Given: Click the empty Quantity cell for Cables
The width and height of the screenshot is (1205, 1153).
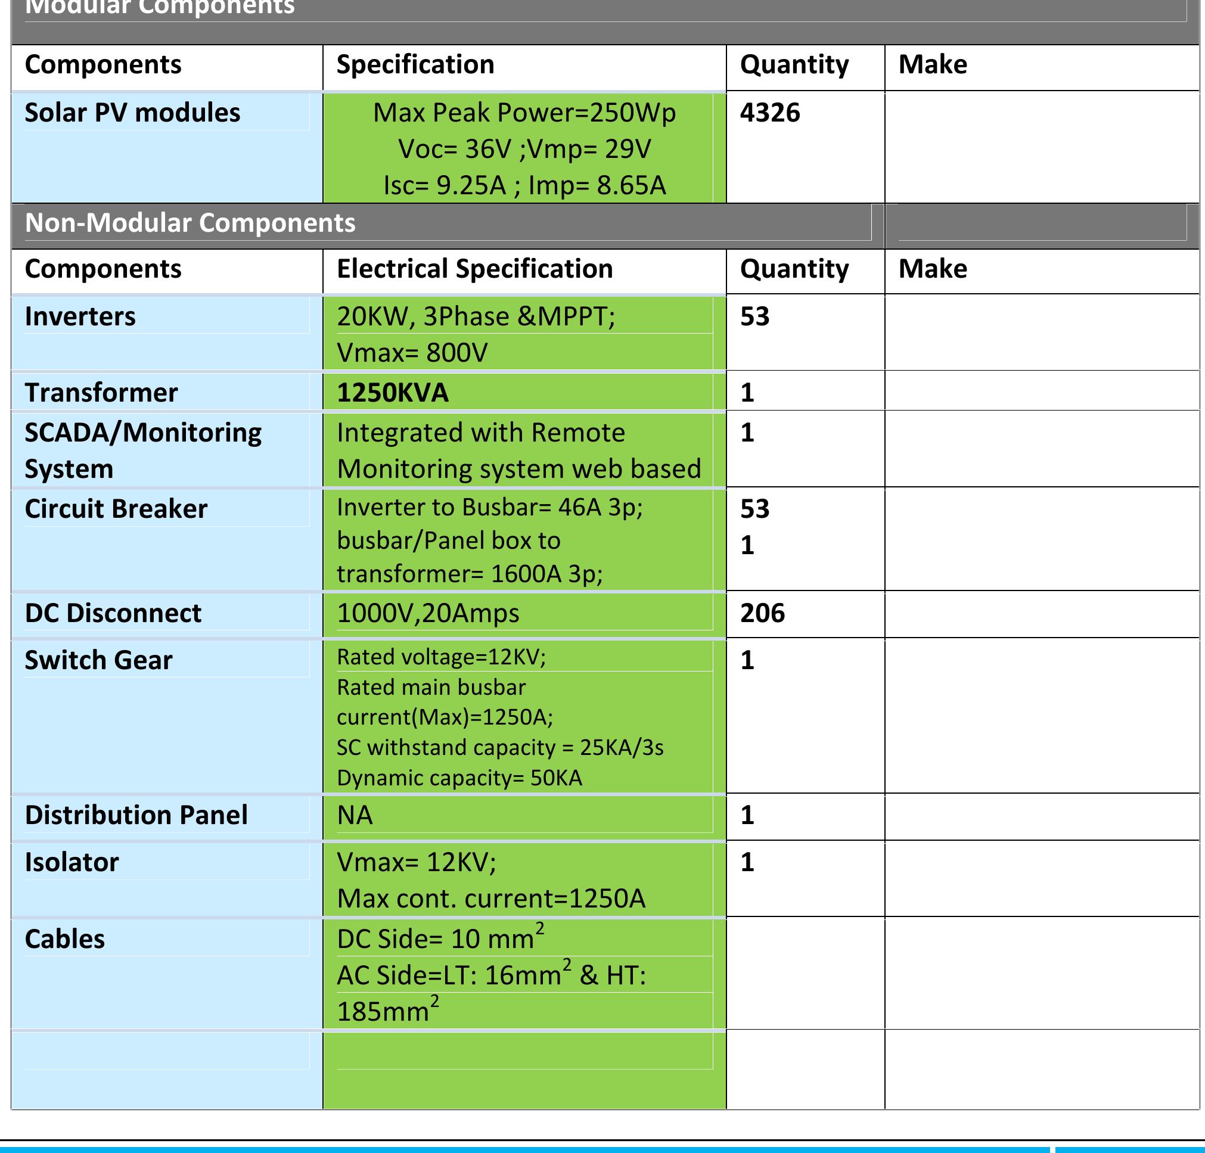Looking at the screenshot, I should point(805,973).
